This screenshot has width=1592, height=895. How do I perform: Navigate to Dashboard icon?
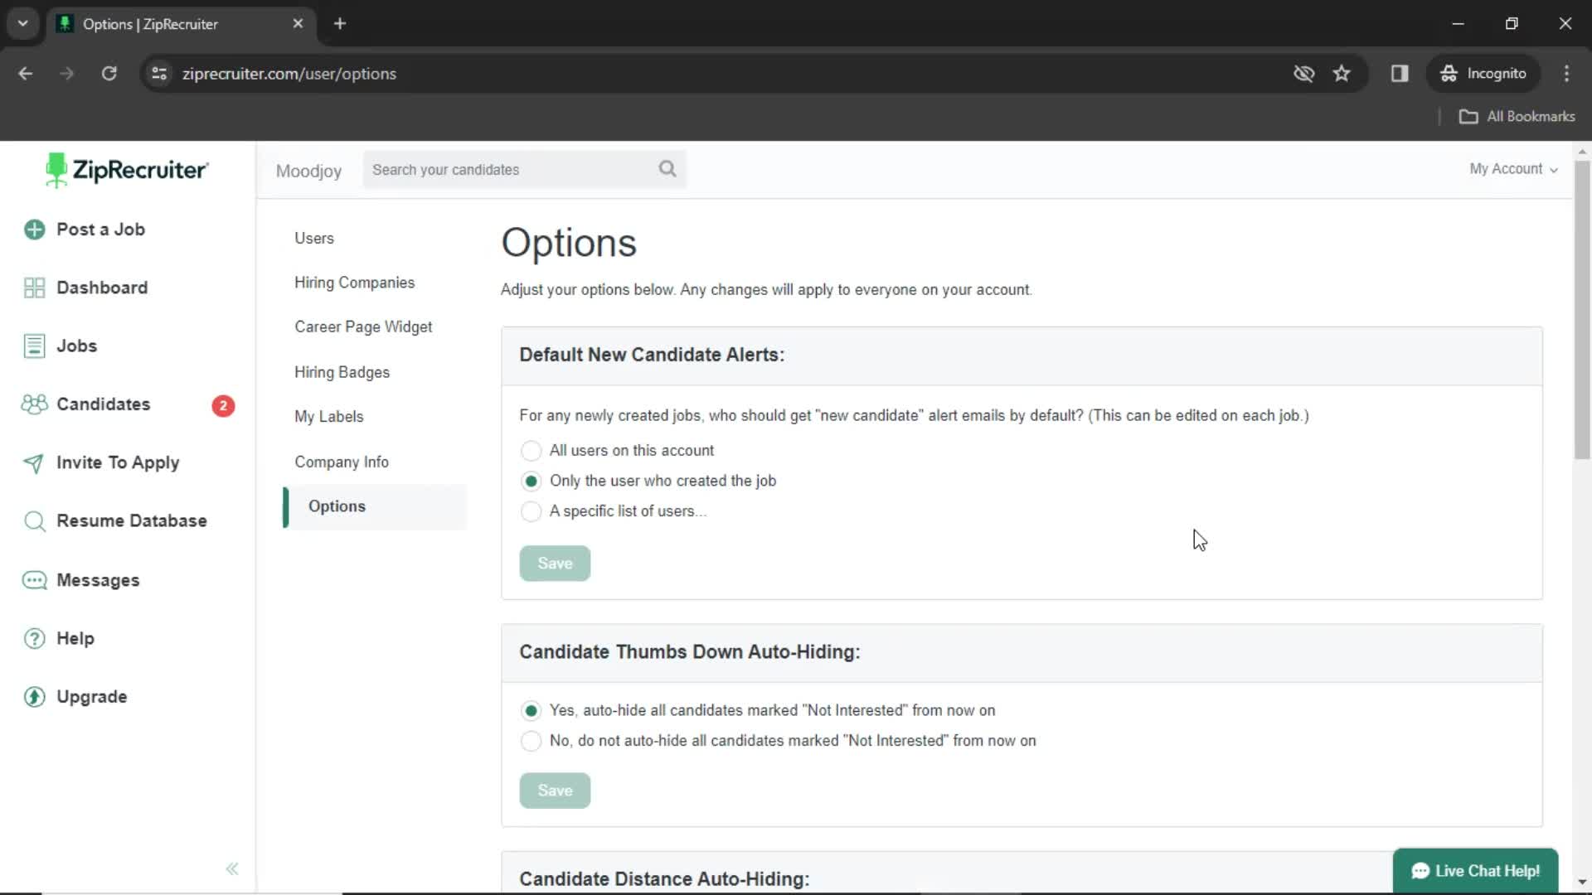tap(34, 288)
